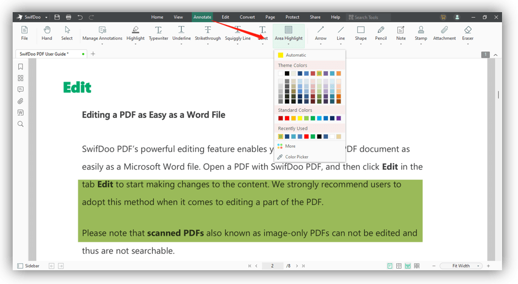Go to the Convert tab

click(x=247, y=17)
